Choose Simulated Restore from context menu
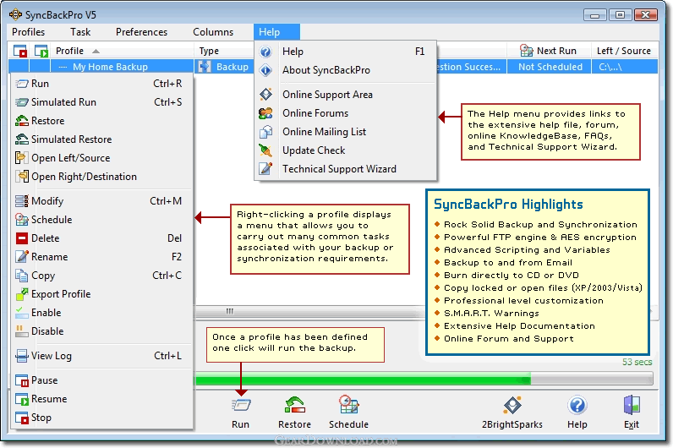Screen dimensions: 673x448 tap(101, 139)
